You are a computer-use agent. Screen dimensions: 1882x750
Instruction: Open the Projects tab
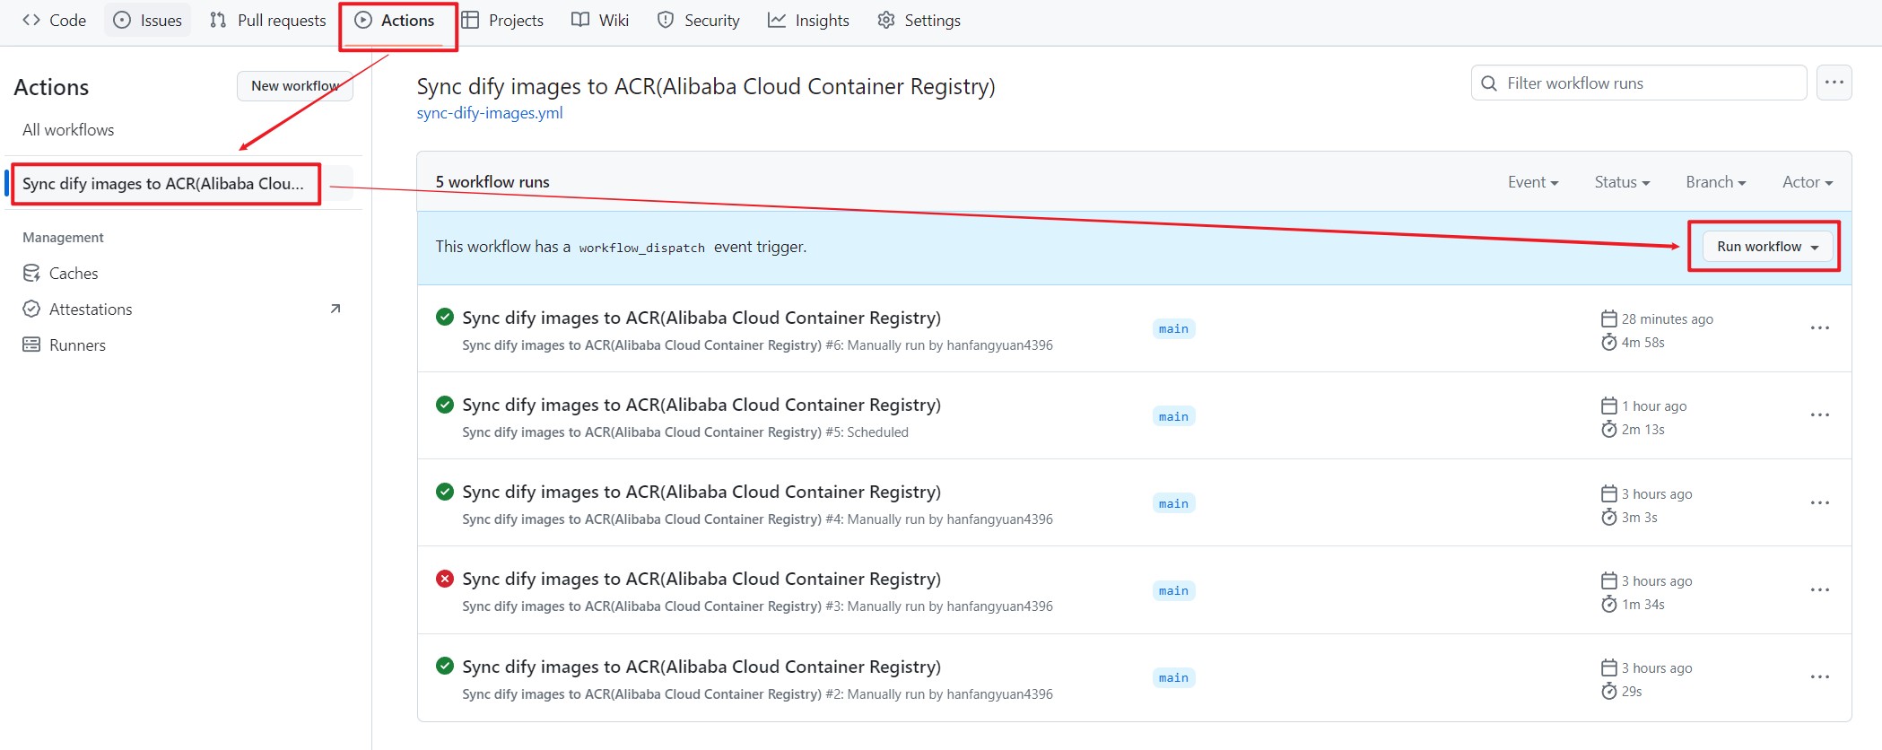(x=503, y=20)
